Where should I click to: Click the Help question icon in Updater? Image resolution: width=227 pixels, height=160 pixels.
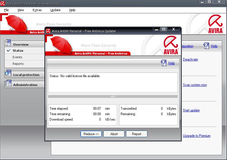[163, 63]
